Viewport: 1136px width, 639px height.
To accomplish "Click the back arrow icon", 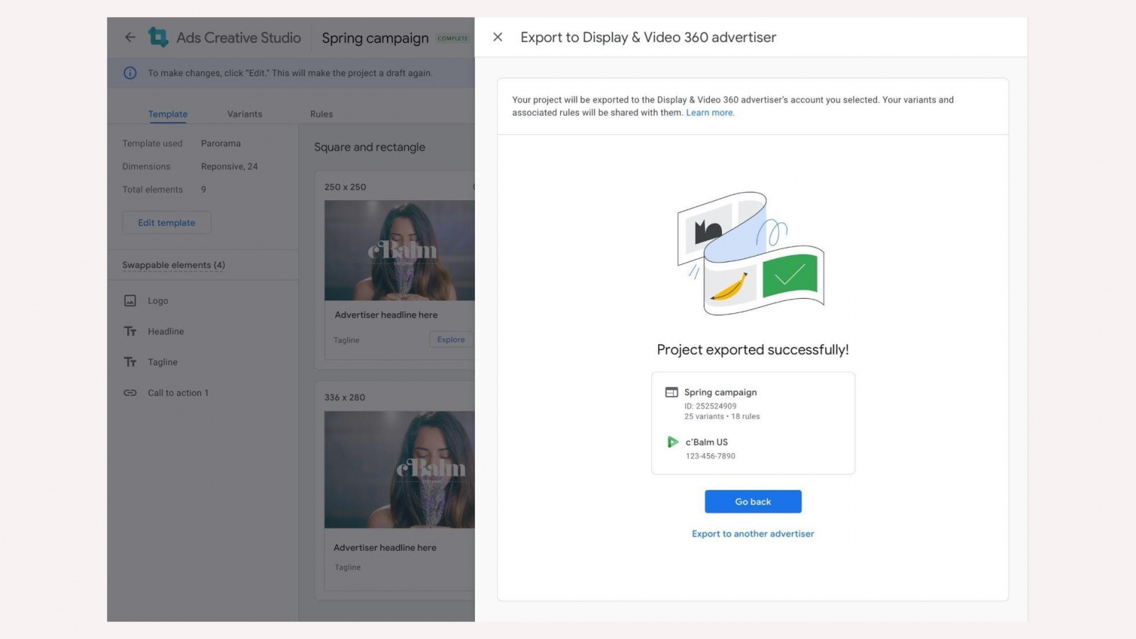I will [130, 38].
